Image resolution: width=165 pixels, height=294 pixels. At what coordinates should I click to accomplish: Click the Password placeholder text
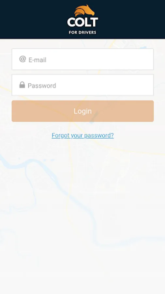click(42, 86)
